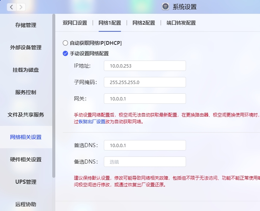The image size is (260, 211).
Task: Select 远程协助 sidebar item
Action: click(26, 204)
